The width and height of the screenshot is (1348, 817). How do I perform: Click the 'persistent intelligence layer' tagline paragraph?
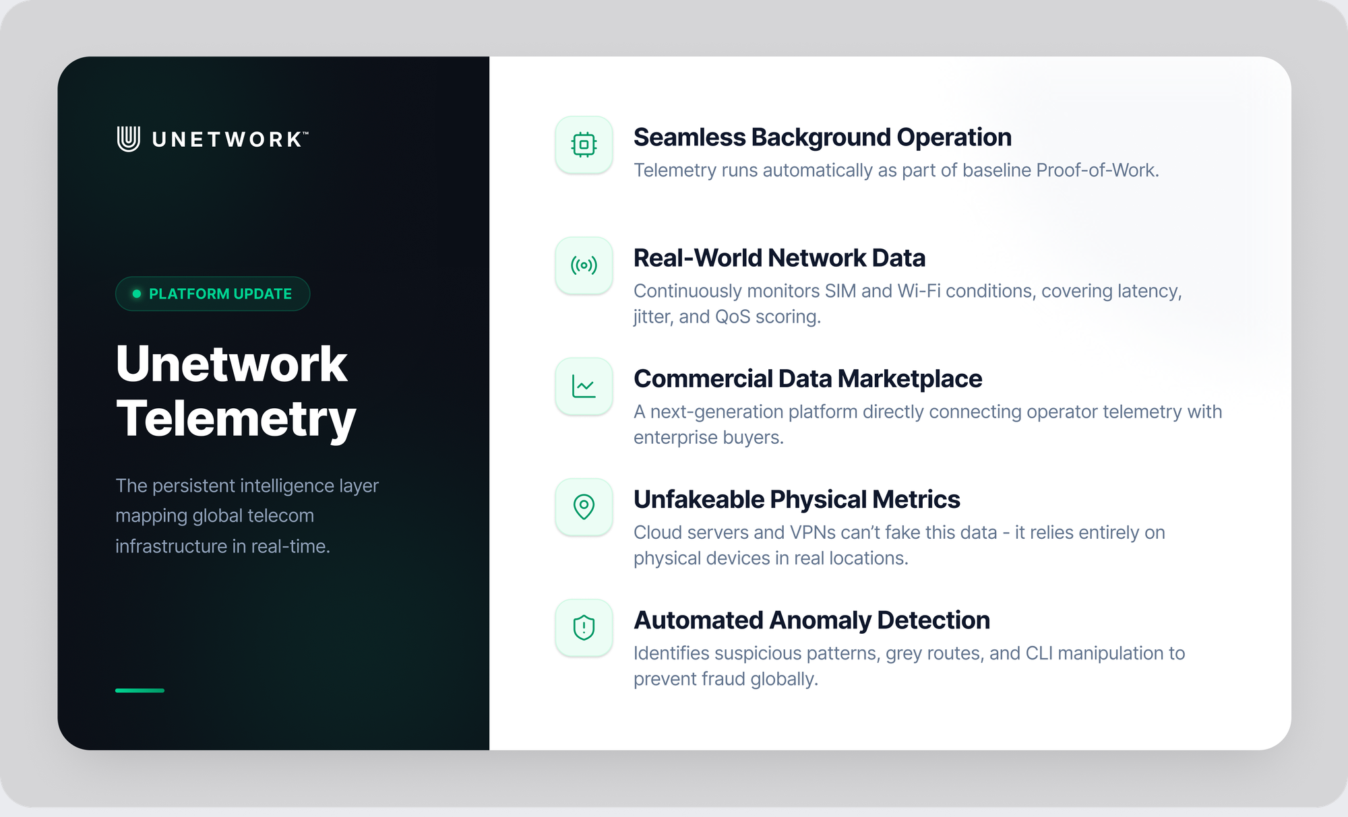[247, 516]
